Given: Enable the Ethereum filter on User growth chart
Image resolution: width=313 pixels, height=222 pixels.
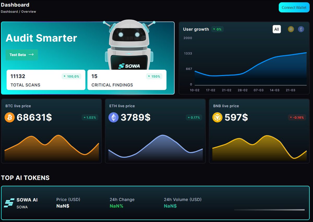Looking at the screenshot, I should pos(301,29).
